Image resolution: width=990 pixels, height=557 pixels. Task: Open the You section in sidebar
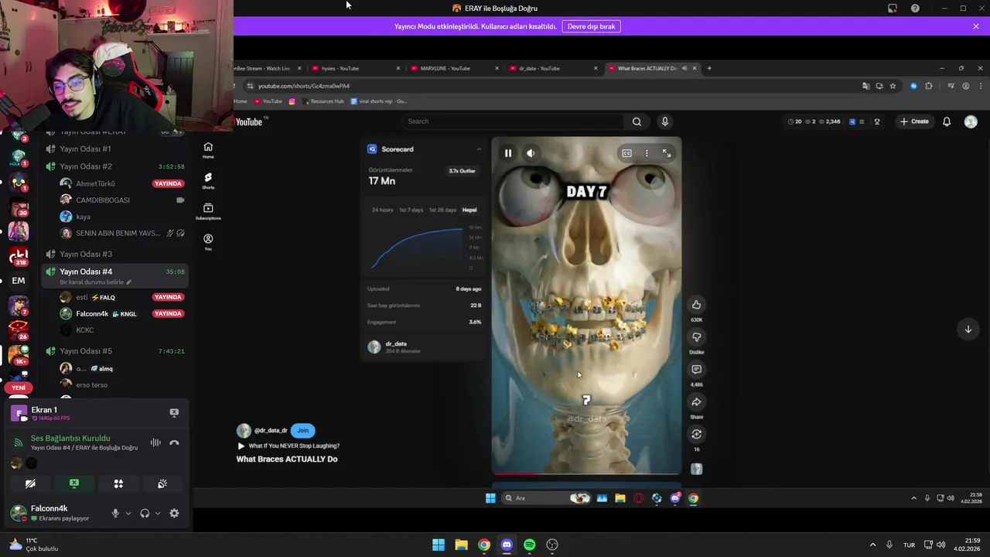click(x=208, y=242)
